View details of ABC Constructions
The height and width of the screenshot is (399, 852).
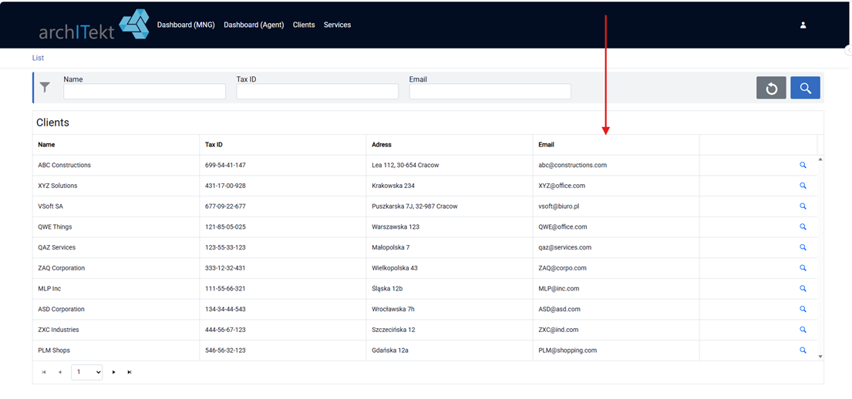point(803,165)
